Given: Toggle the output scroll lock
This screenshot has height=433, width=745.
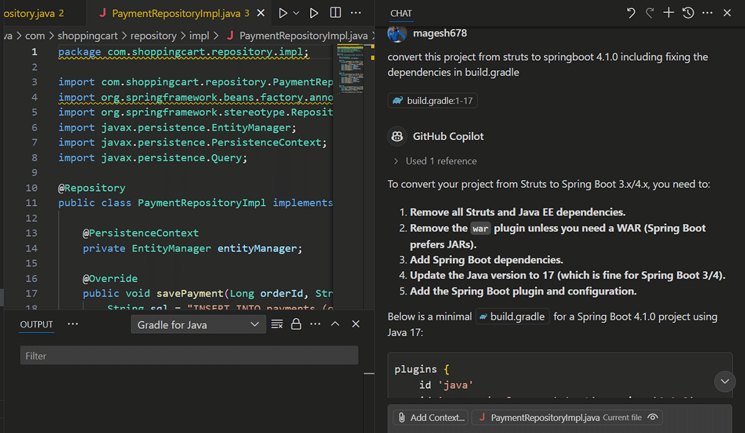Looking at the screenshot, I should pos(296,324).
